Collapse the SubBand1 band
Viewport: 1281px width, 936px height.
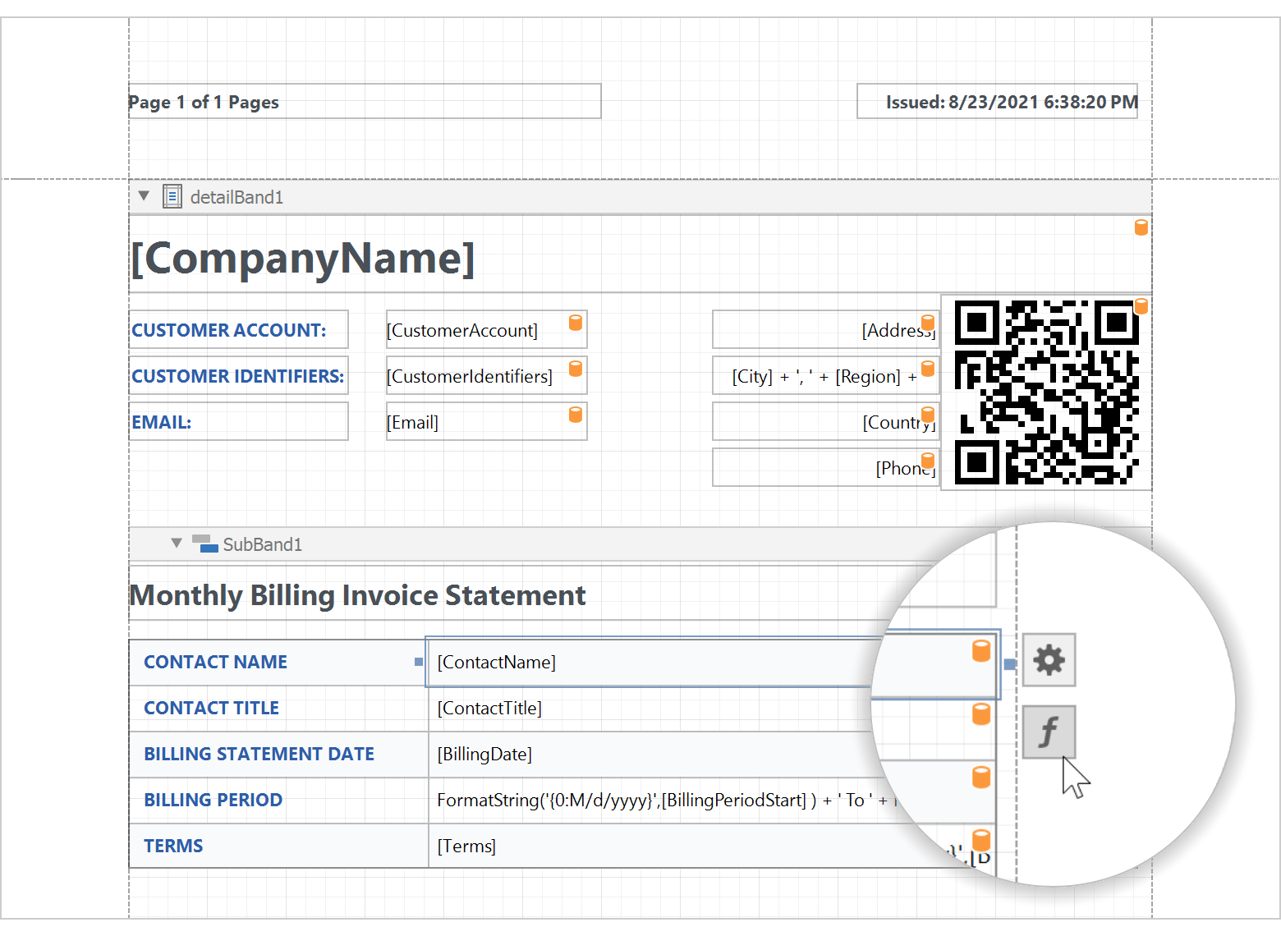click(177, 543)
